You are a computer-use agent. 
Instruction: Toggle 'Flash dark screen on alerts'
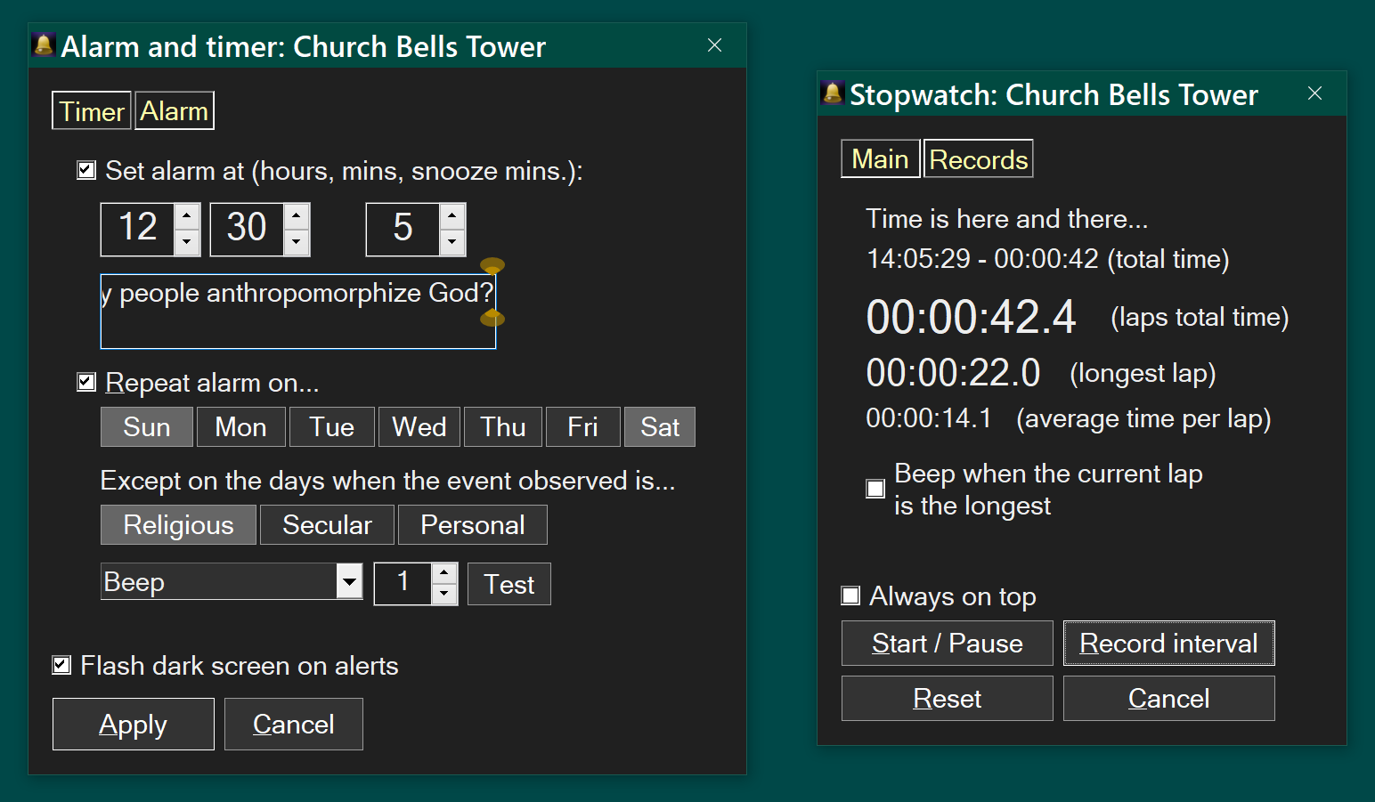click(x=61, y=665)
